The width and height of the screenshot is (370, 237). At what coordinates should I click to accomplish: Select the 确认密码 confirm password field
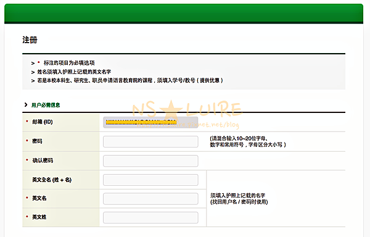tap(150, 160)
